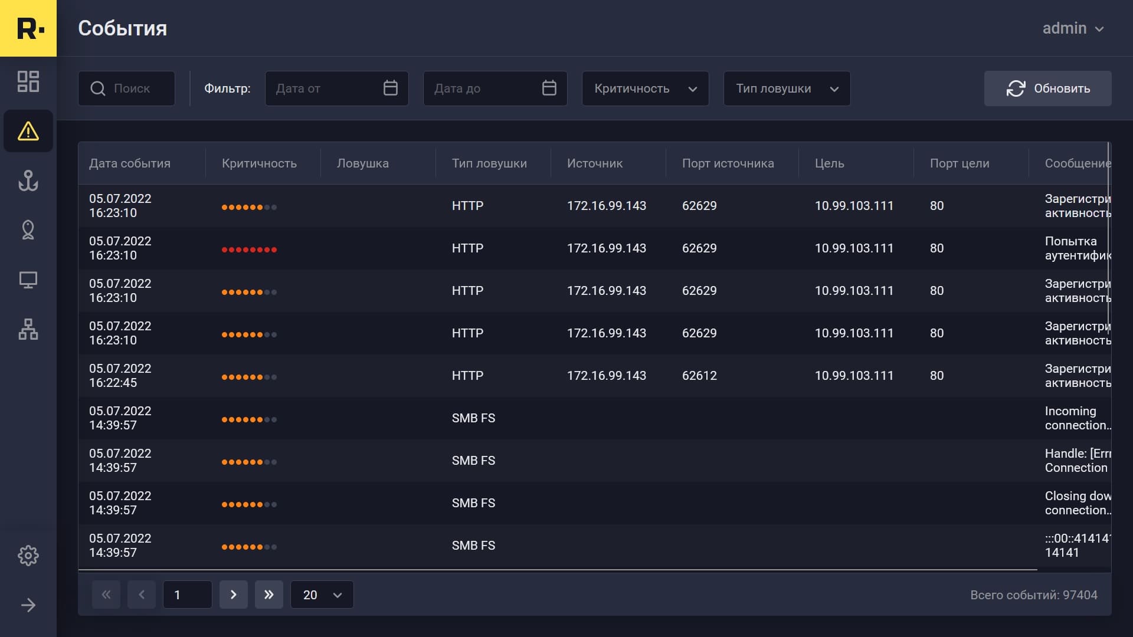Image resolution: width=1133 pixels, height=637 pixels.
Task: Open the monitor icon in sidebar
Action: pyautogui.click(x=28, y=280)
